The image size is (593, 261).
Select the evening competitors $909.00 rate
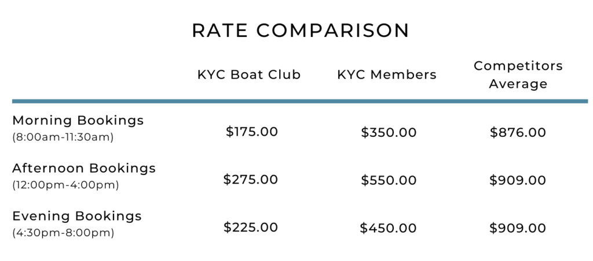click(x=518, y=228)
